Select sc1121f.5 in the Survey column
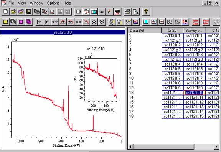 195,69
